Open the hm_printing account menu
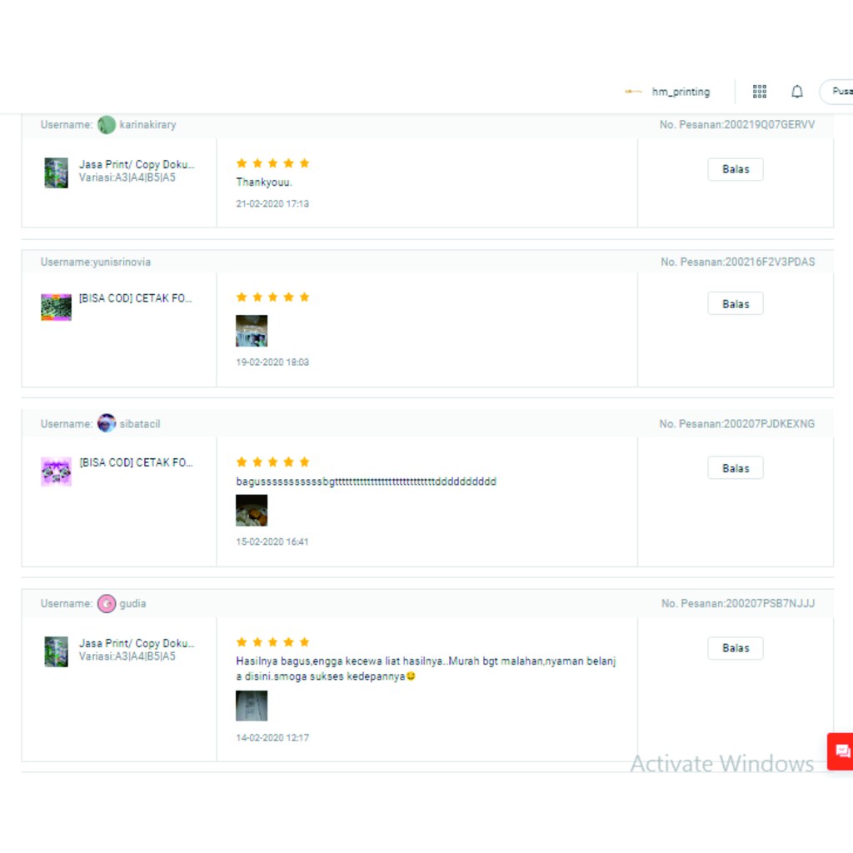 pyautogui.click(x=681, y=92)
